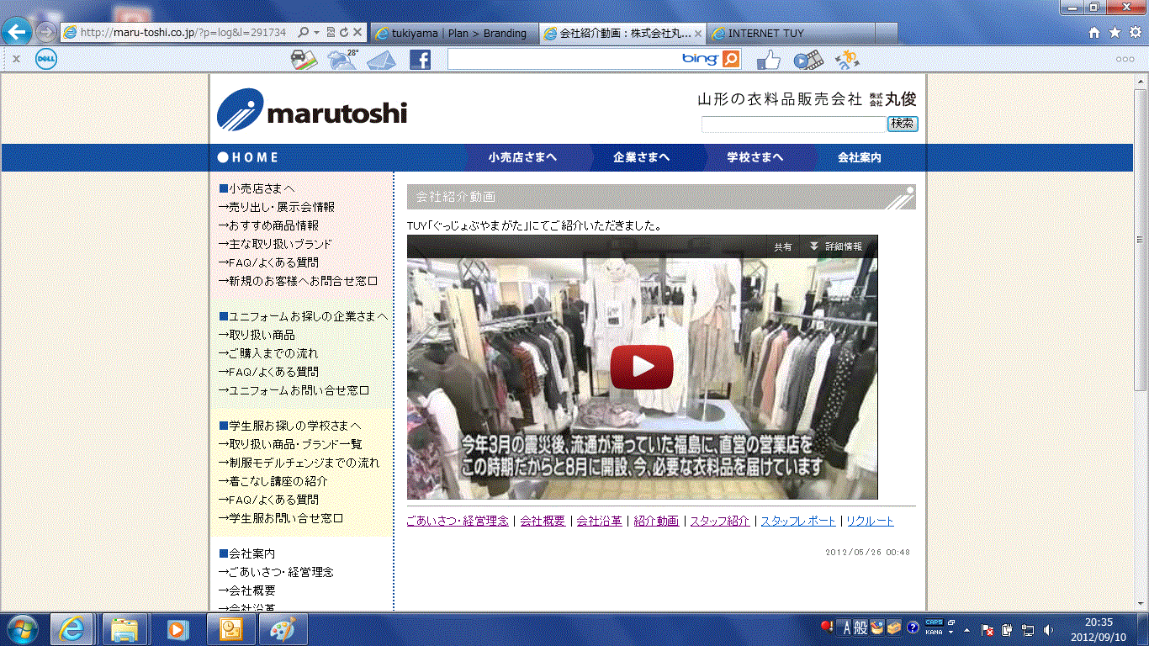The width and height of the screenshot is (1149, 646).
Task: Click the orange Bing search button
Action: (x=731, y=59)
